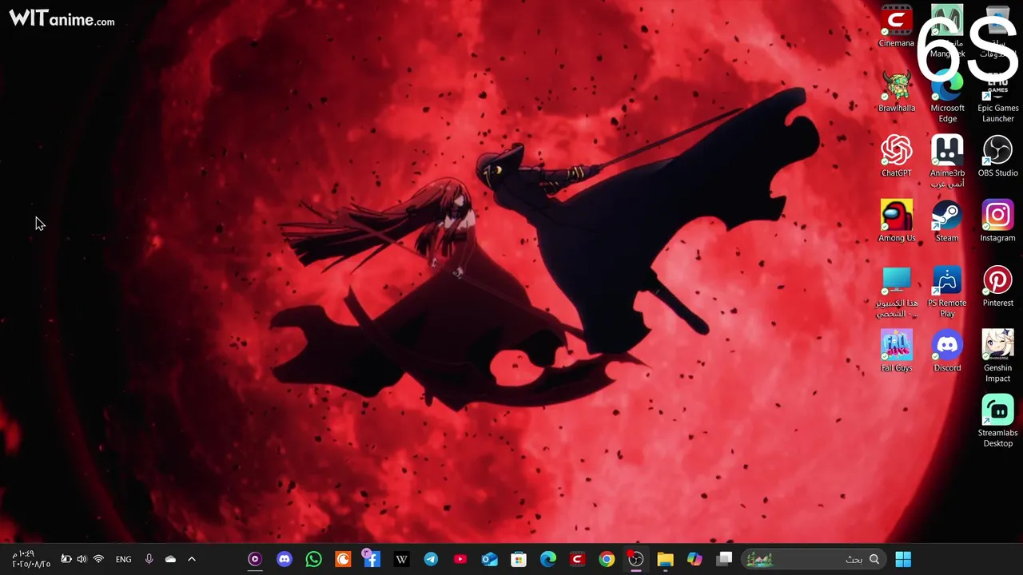Image resolution: width=1023 pixels, height=575 pixels.
Task: Open OneDrive cloud tray icon
Action: tap(170, 559)
